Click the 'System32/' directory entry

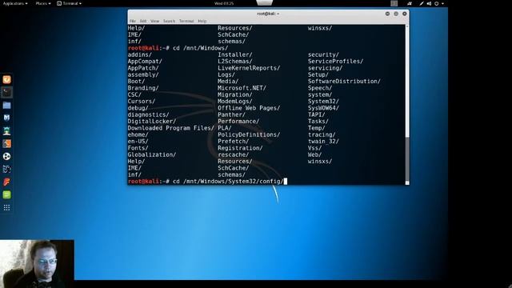[x=323, y=102]
